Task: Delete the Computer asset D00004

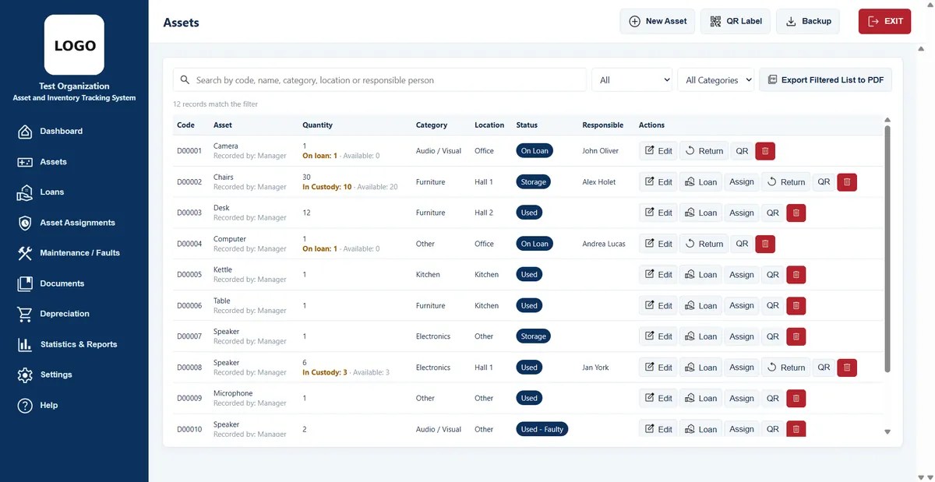Action: point(765,244)
